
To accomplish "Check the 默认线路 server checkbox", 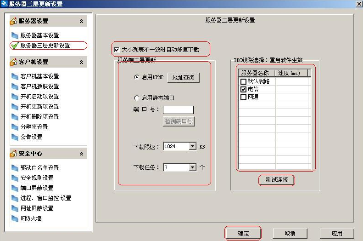I will (x=243, y=81).
